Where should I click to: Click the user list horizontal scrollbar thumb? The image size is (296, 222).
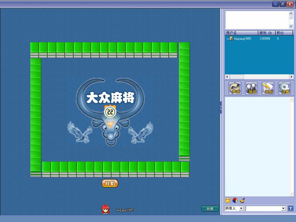[237, 77]
